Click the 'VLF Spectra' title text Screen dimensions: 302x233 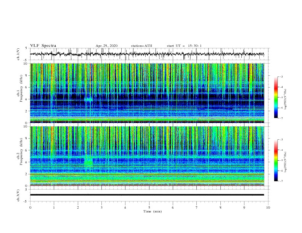pyautogui.click(x=43, y=46)
